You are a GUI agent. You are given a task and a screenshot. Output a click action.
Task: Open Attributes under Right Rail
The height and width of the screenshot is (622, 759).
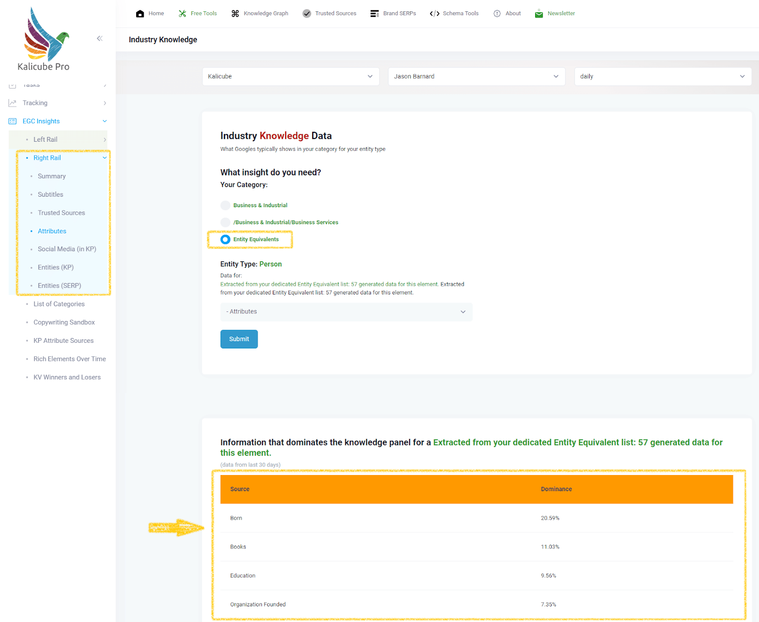coord(52,231)
